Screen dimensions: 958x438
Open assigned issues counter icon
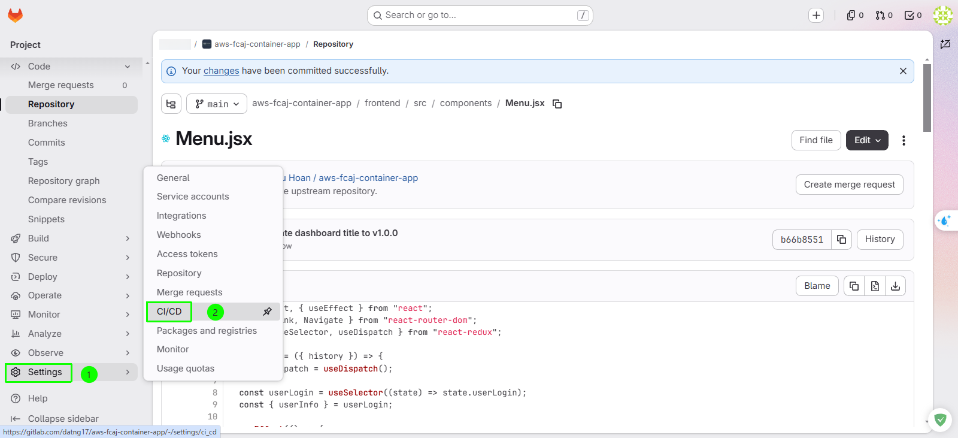pos(855,16)
